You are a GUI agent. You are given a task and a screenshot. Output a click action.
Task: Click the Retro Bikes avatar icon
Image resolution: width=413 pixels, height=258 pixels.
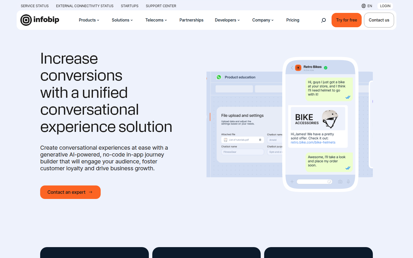(x=298, y=68)
